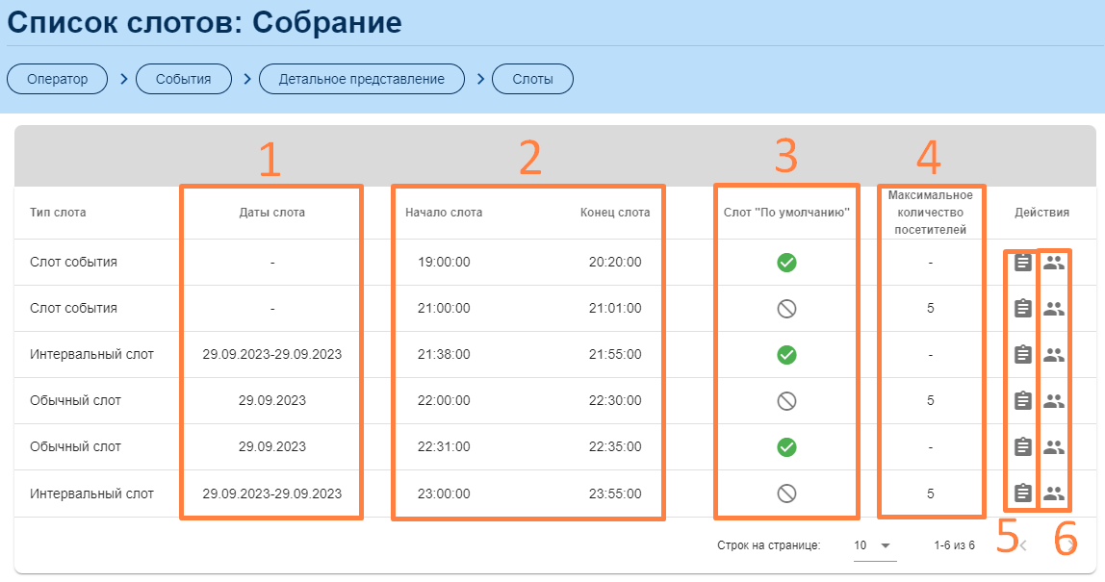The image size is (1105, 582).
Task: Show visitors for the 22:31:00 slot
Action: click(x=1054, y=447)
